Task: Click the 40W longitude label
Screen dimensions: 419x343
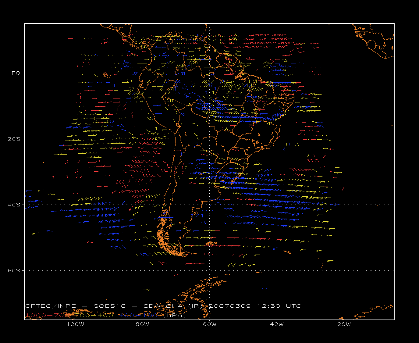Action: click(x=277, y=324)
